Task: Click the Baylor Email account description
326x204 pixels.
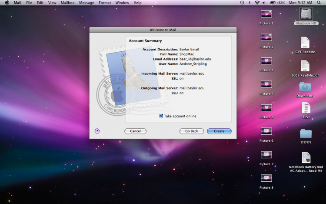Action: (x=189, y=49)
